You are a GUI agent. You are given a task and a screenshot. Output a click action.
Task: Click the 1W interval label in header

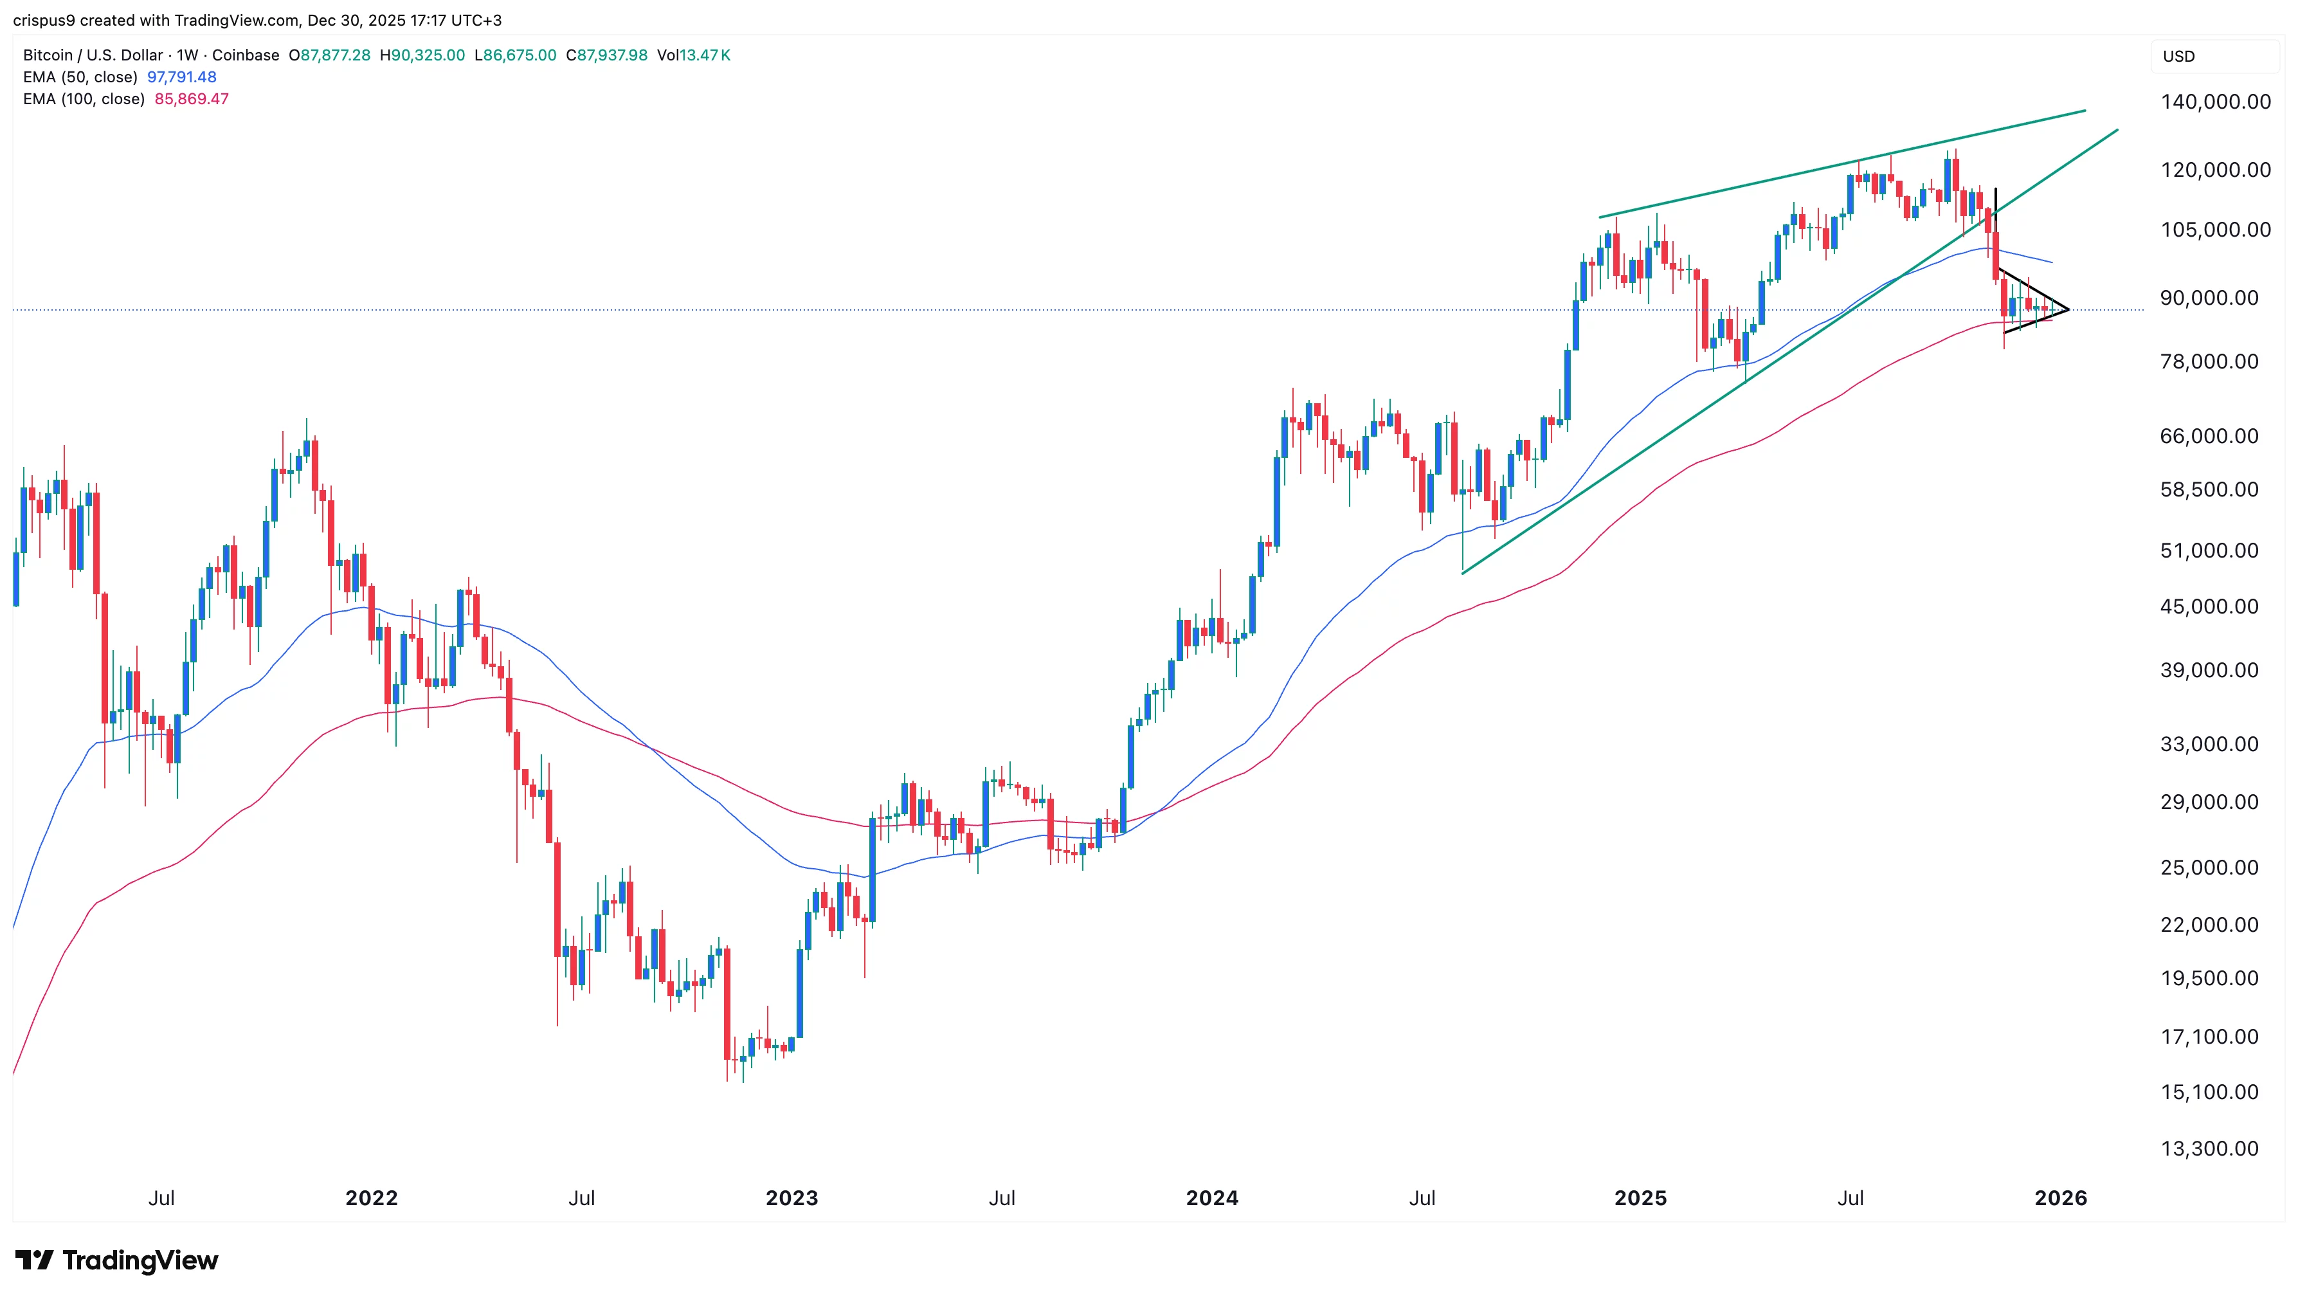187,55
